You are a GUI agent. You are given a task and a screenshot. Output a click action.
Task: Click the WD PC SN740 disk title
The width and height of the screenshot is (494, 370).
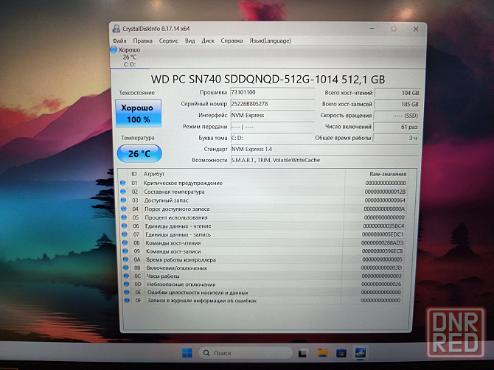(268, 80)
